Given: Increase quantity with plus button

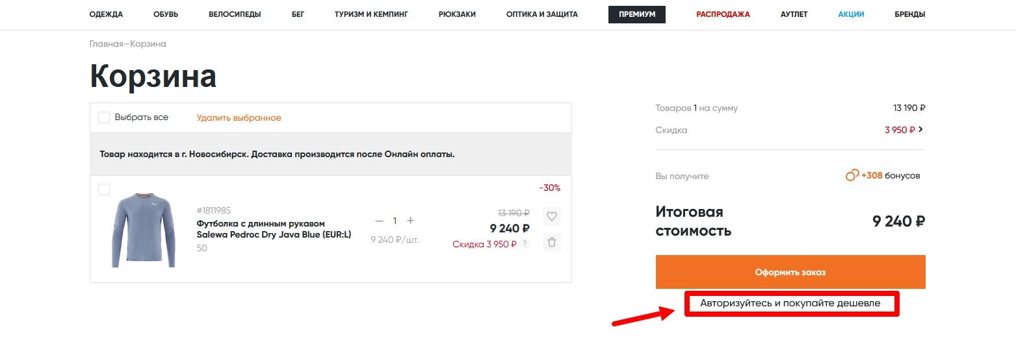Looking at the screenshot, I should pyautogui.click(x=410, y=221).
